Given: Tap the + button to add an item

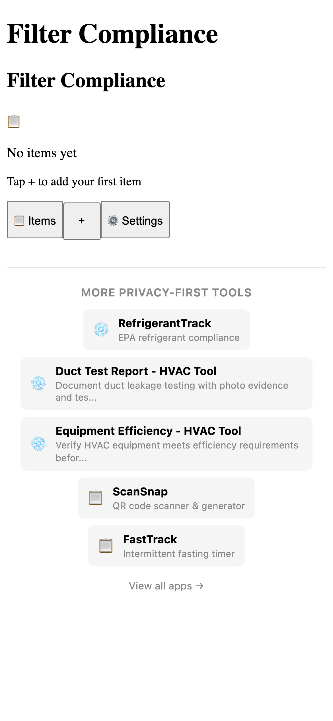Looking at the screenshot, I should tap(82, 220).
